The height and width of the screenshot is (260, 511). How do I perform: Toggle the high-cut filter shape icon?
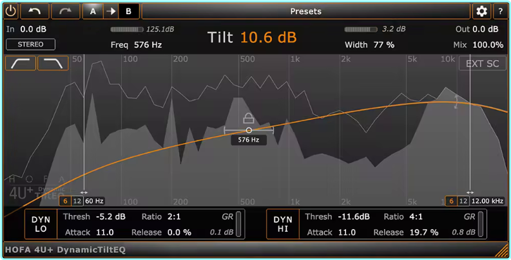[x=53, y=63]
